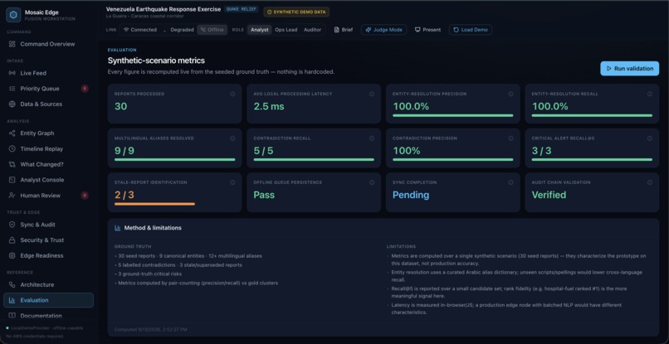Click the Entity Graph share-node icon

point(12,133)
